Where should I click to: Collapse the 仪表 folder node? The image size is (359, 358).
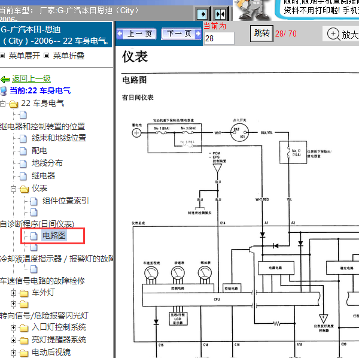click(14, 189)
